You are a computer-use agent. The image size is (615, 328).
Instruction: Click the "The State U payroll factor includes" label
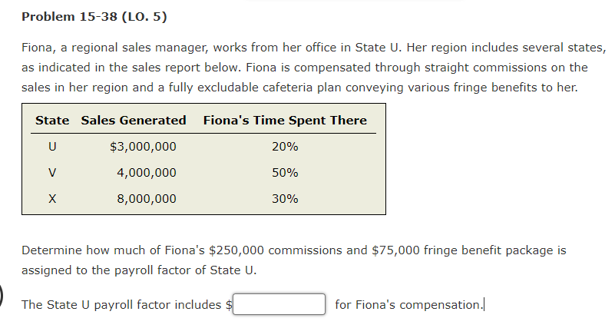pos(121,305)
